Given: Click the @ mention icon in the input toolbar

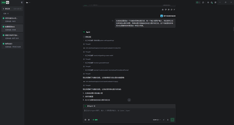Looking at the screenshot, I should 85,120.
